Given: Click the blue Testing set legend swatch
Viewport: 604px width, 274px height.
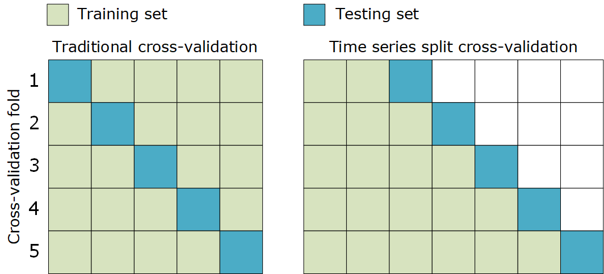Looking at the screenshot, I should 314,15.
